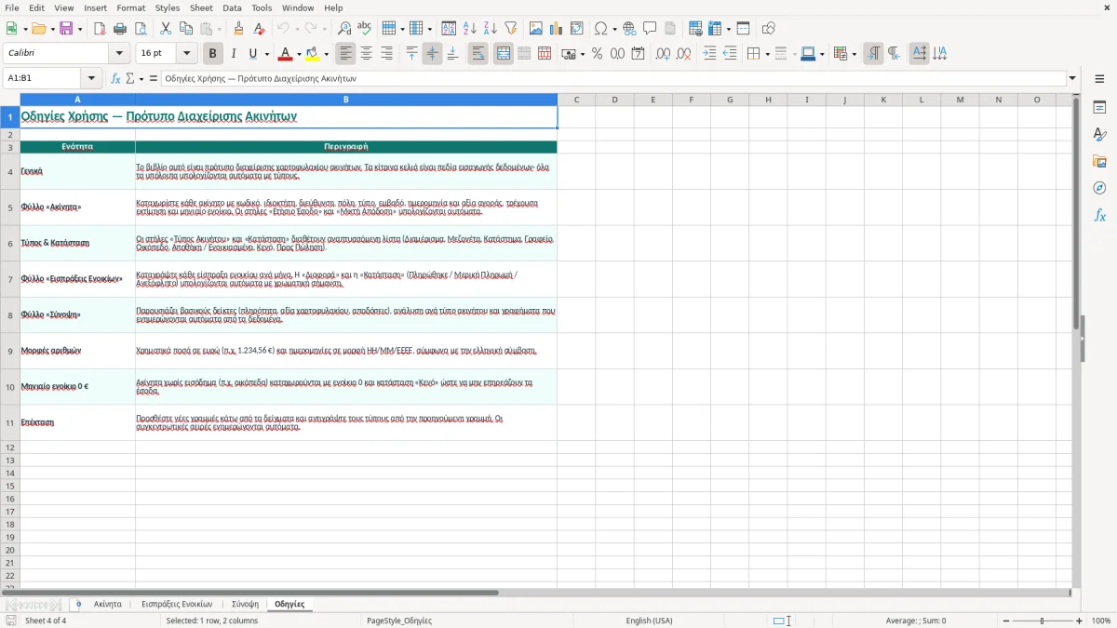The width and height of the screenshot is (1117, 628).
Task: Open the Data menu
Action: (x=232, y=7)
